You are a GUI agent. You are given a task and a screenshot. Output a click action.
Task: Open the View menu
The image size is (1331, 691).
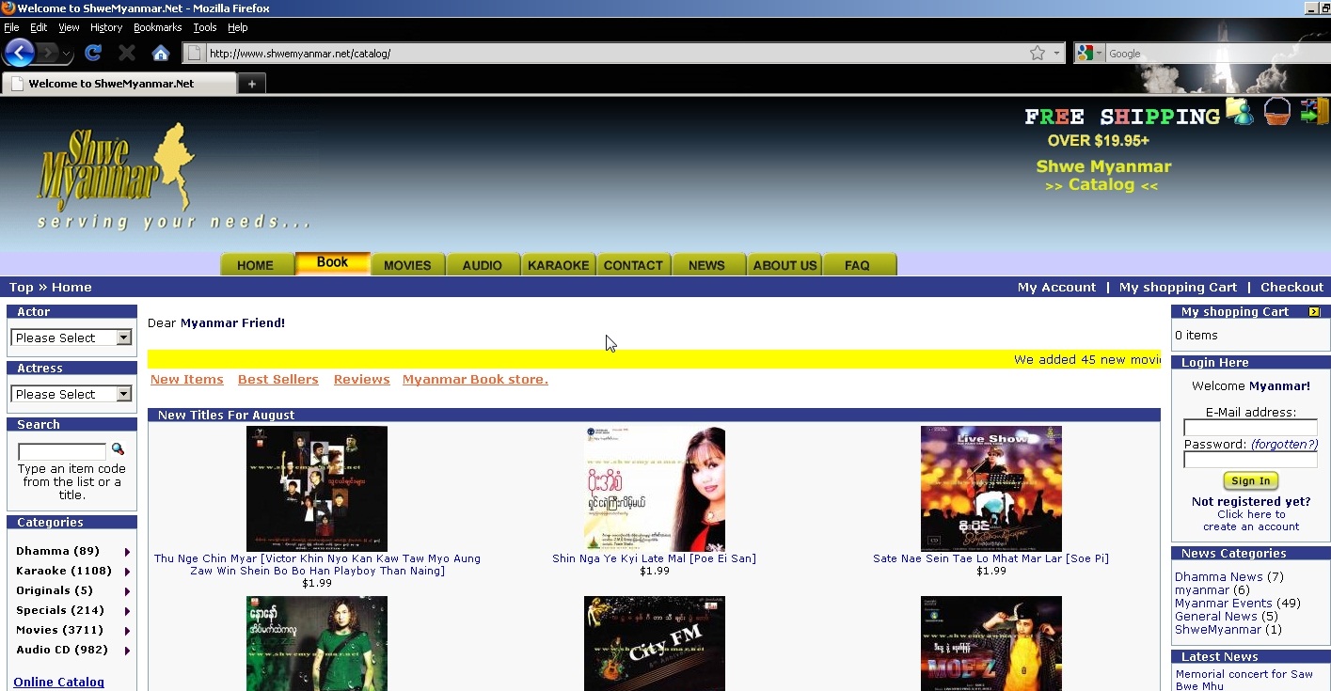tap(70, 27)
